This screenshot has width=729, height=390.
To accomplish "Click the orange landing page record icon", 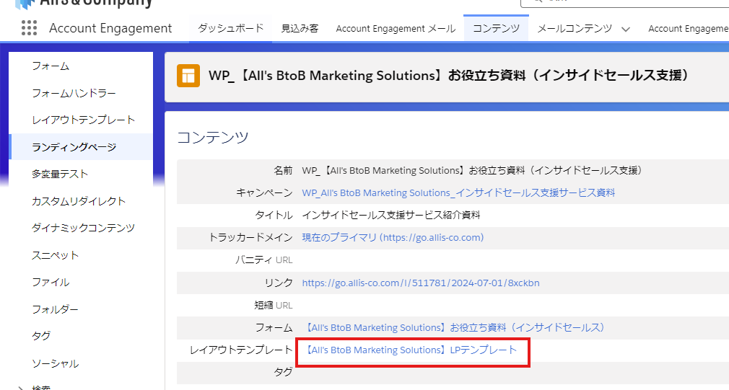I will pos(188,75).
